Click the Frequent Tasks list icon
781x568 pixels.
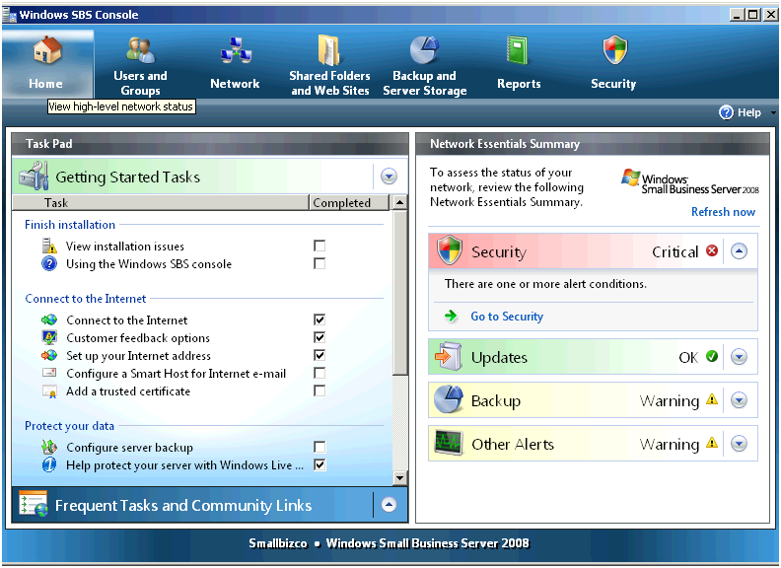[34, 504]
